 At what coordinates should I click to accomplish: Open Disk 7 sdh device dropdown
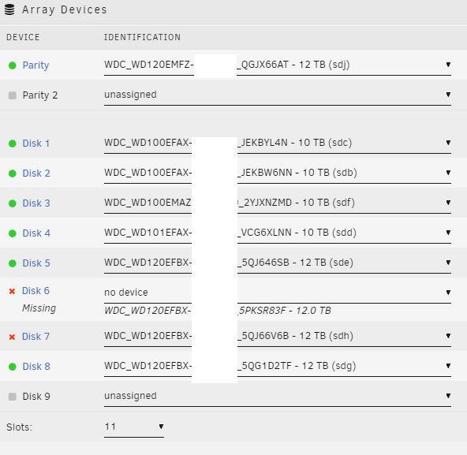278,336
